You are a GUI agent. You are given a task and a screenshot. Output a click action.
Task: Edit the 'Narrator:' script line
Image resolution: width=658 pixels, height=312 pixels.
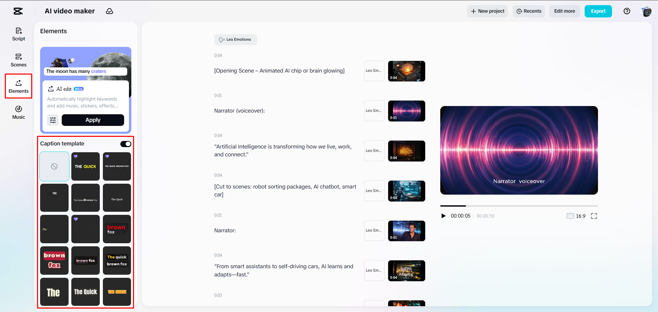[x=225, y=231]
